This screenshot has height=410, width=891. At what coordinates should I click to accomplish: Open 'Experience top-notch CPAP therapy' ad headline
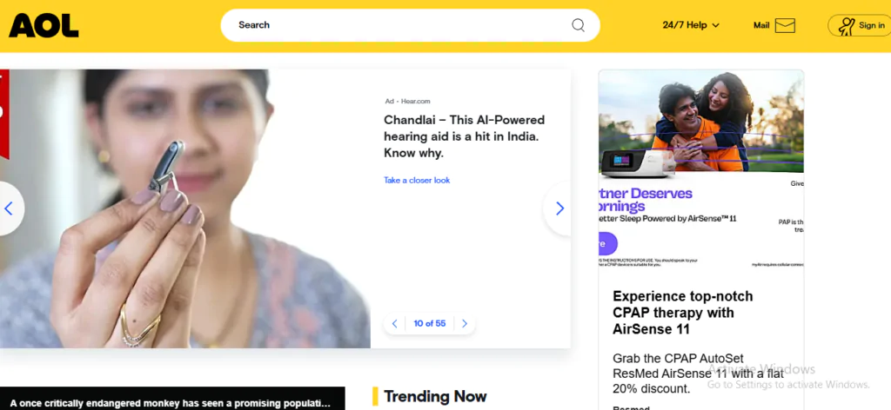(x=683, y=313)
